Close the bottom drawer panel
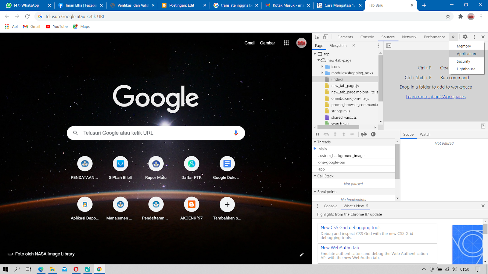Image resolution: width=488 pixels, height=274 pixels. pos(483,206)
